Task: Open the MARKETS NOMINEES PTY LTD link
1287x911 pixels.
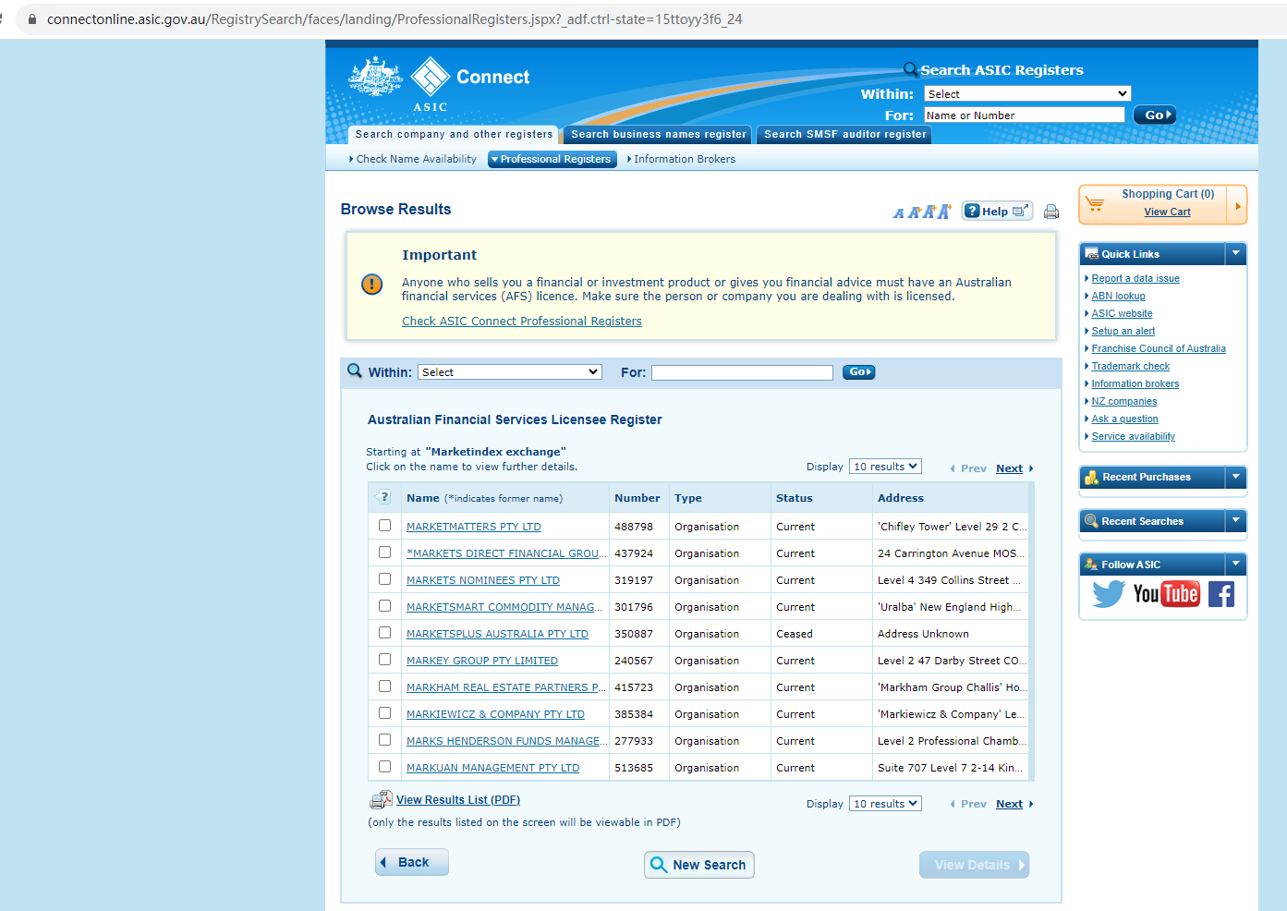Action: click(x=482, y=580)
